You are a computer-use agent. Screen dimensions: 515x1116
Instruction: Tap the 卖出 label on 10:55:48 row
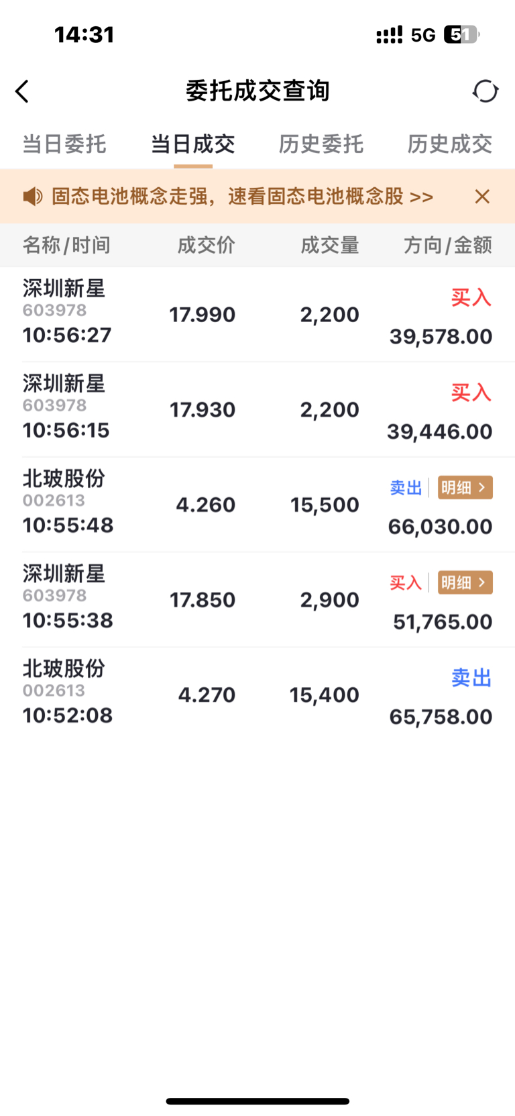[x=406, y=488]
